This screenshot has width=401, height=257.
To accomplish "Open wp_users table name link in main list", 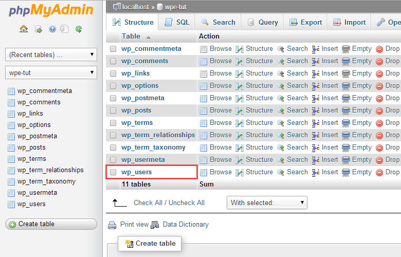I will click(137, 172).
